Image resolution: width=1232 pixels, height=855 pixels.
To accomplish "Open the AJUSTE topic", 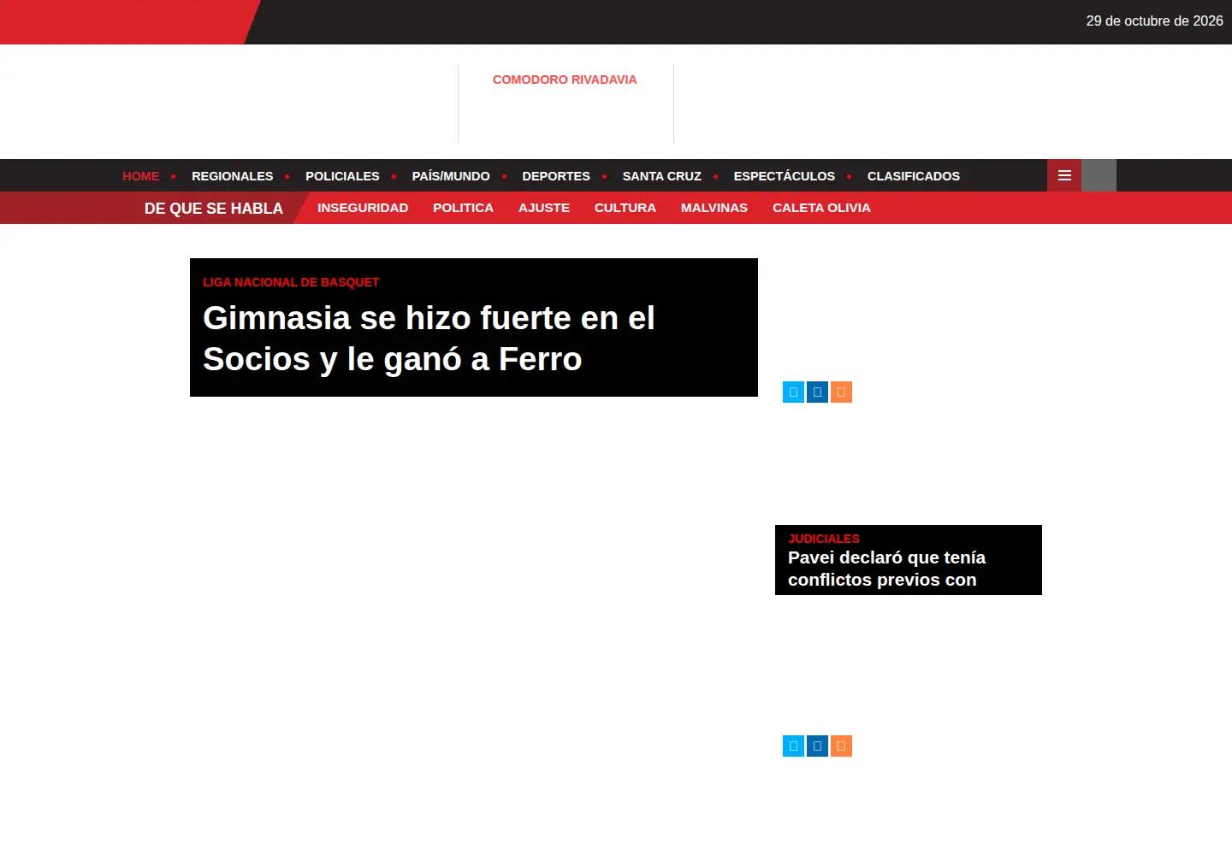I will (x=544, y=208).
